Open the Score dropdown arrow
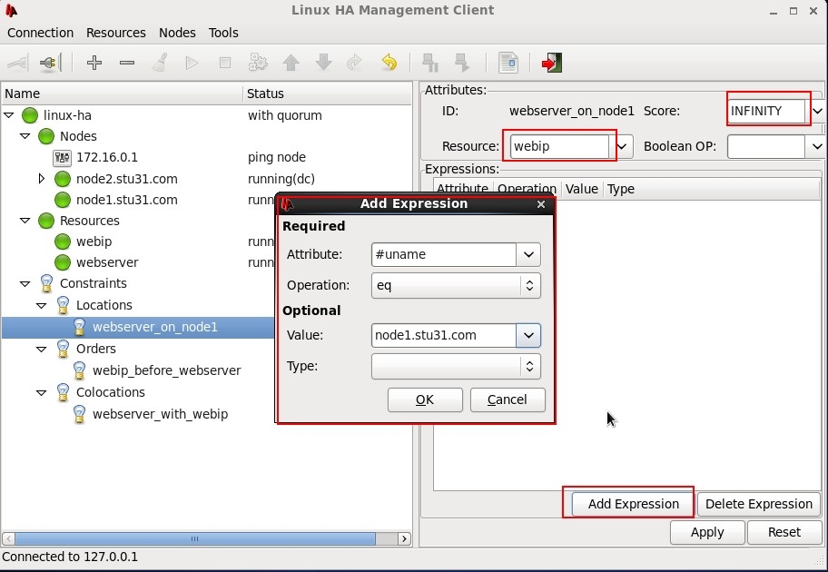Viewport: 828px width, 572px height. pyautogui.click(x=817, y=111)
